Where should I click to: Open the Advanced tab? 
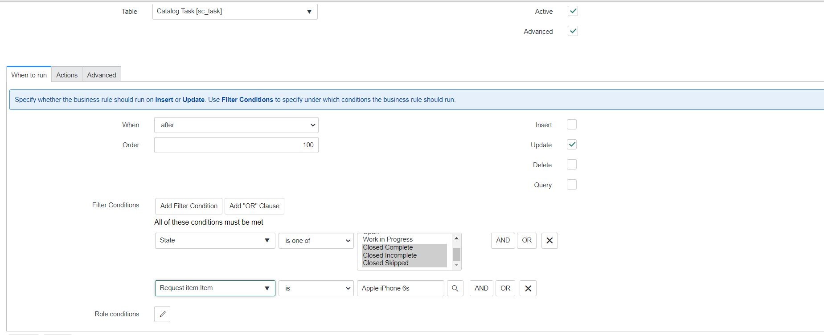pyautogui.click(x=102, y=75)
